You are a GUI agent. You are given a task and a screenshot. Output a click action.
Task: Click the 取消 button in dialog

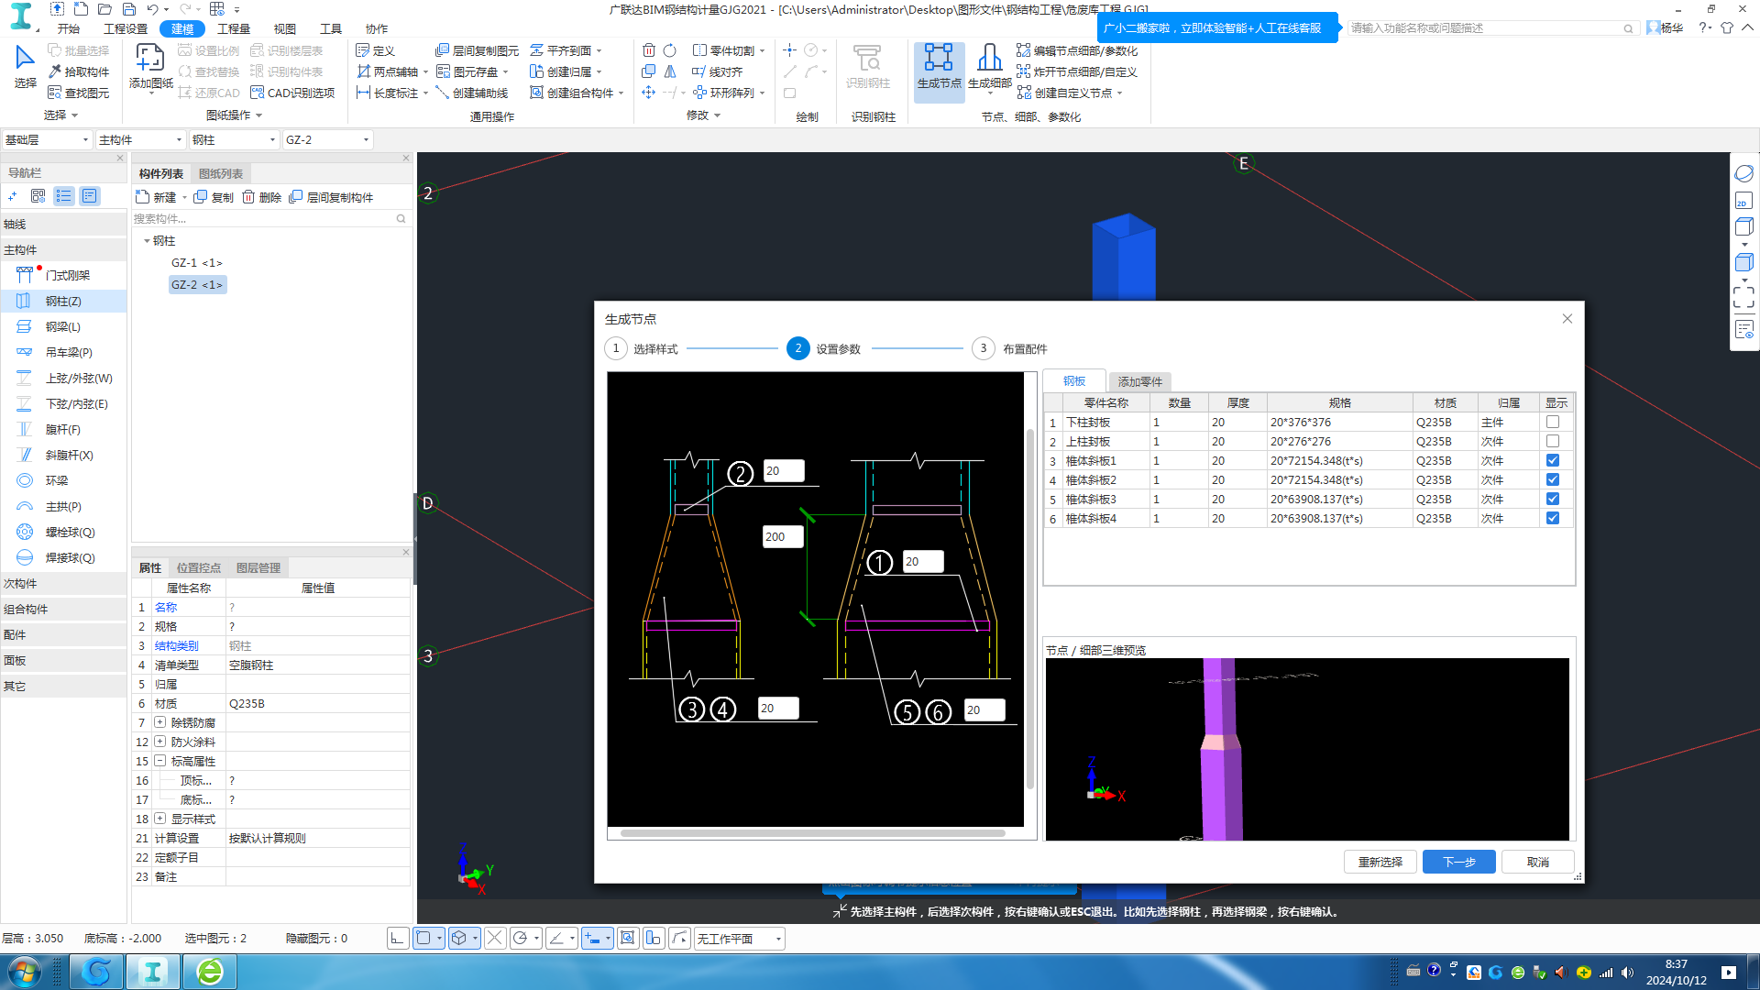point(1537,862)
